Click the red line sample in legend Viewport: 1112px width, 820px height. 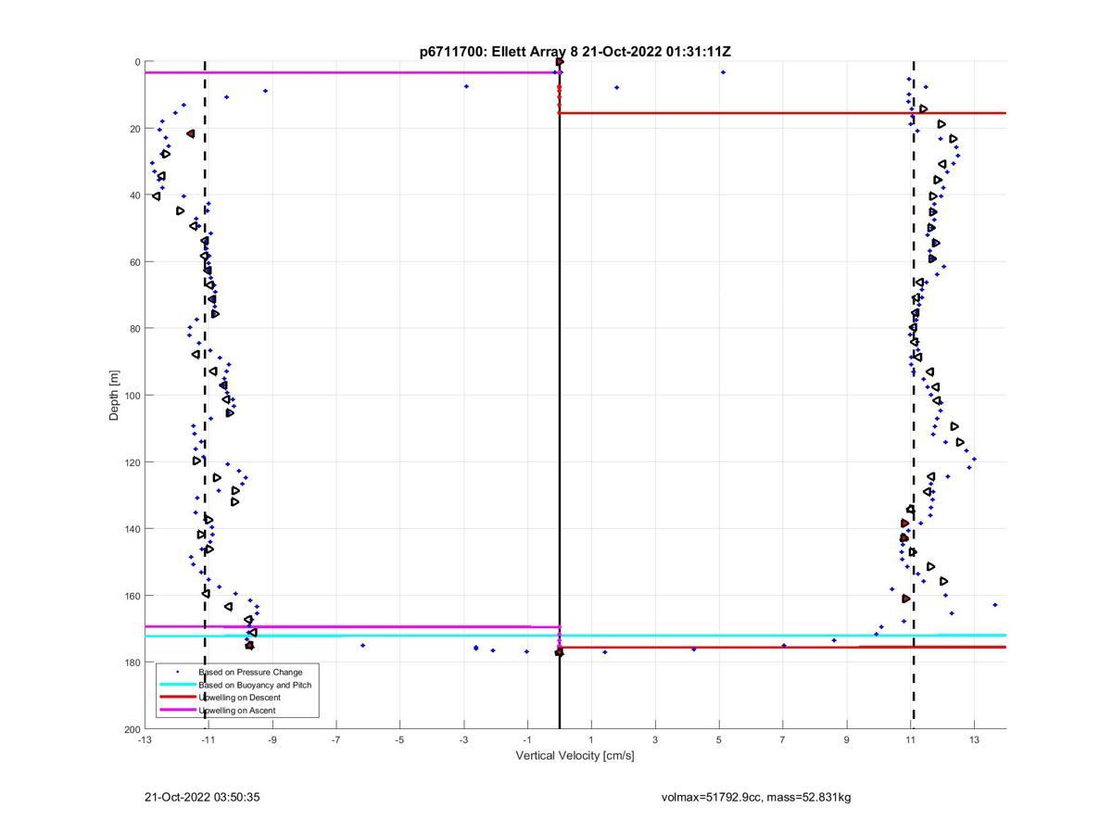[x=177, y=697]
